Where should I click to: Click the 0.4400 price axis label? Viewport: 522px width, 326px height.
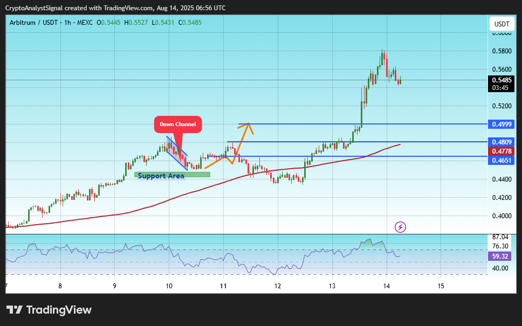click(502, 179)
